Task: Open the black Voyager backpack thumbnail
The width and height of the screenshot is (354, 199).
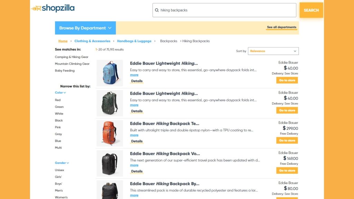Action: (110, 163)
